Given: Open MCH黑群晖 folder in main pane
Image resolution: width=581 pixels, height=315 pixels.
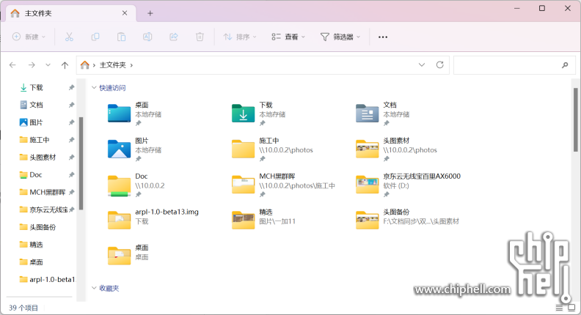Looking at the screenshot, I should pos(243,185).
